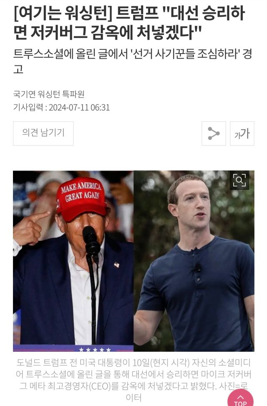
Task: Tap the 가가 font size icon
Action: point(242,133)
